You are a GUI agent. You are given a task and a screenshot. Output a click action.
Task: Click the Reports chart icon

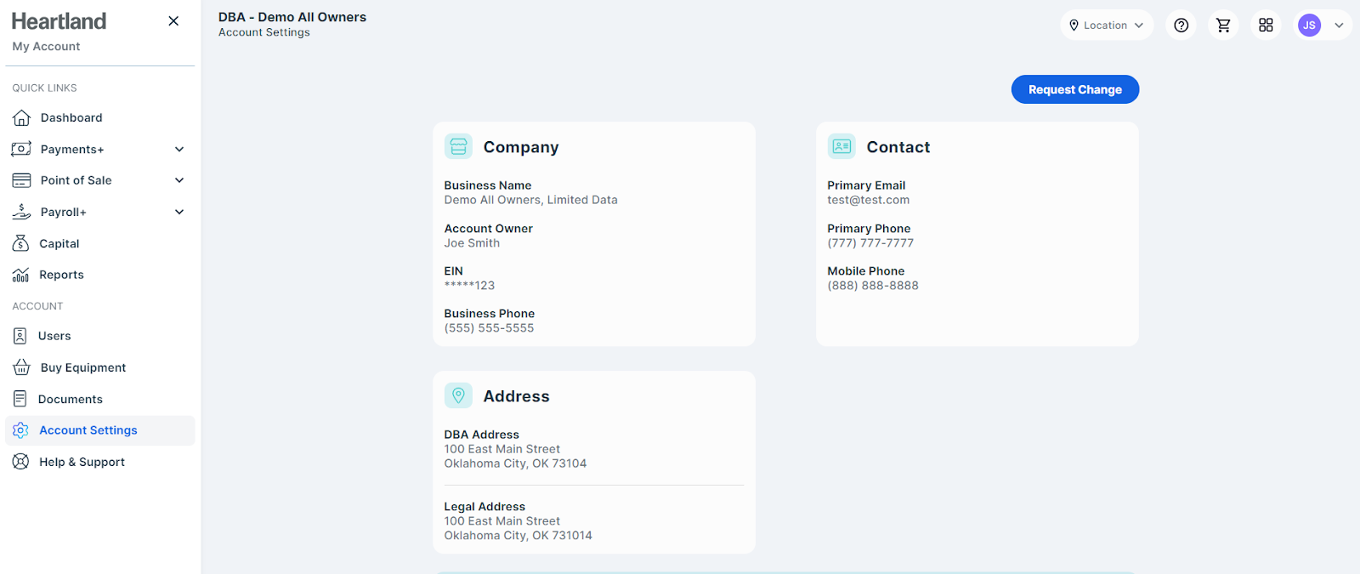point(21,276)
